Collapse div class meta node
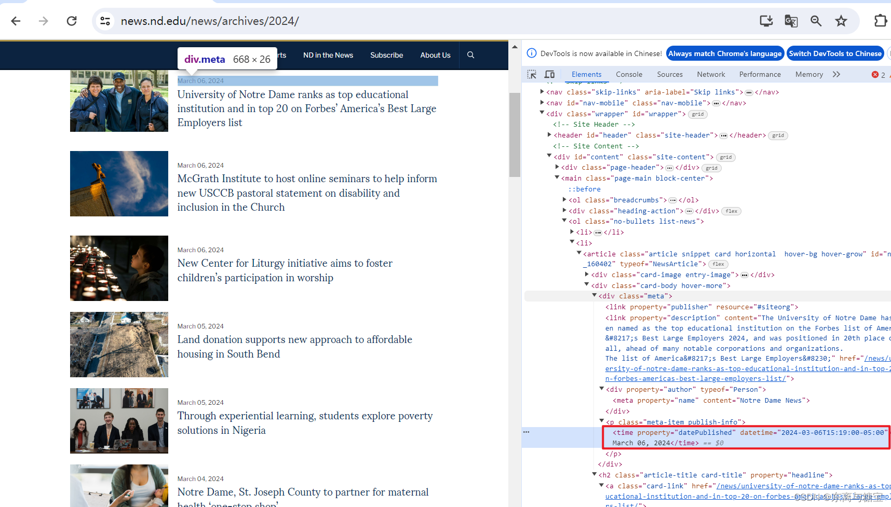891x507 pixels. pyautogui.click(x=595, y=295)
